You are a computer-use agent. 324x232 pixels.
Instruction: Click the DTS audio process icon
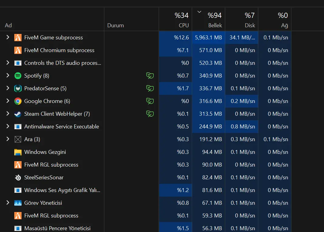pyautogui.click(x=18, y=63)
